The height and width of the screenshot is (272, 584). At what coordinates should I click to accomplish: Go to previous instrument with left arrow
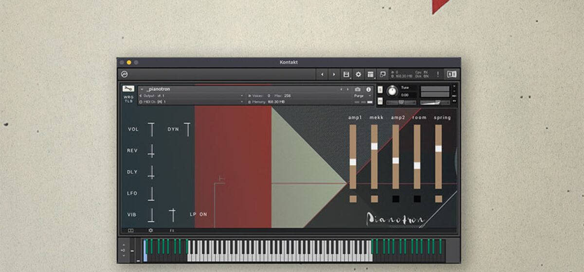(x=322, y=74)
